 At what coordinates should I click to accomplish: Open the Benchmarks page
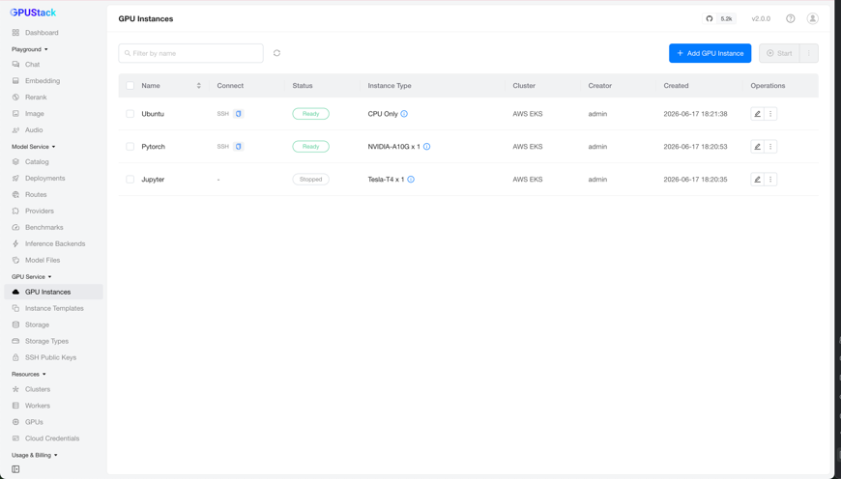(x=53, y=227)
